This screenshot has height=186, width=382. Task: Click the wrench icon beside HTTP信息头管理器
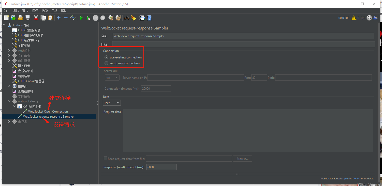15,35
